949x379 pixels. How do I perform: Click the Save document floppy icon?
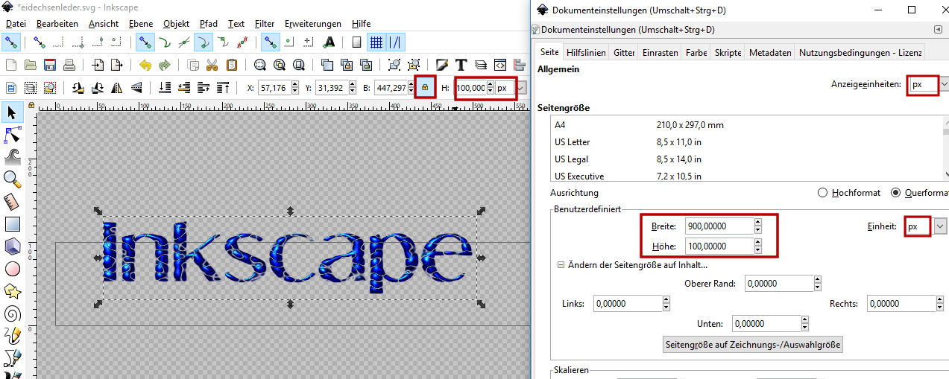50,65
